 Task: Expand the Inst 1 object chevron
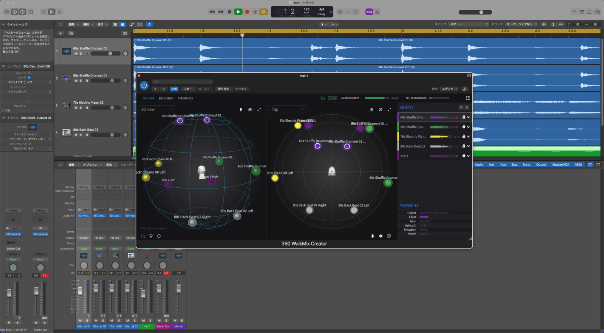468,156
